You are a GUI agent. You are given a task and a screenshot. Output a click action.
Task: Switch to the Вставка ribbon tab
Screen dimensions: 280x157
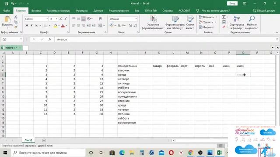[36, 10]
